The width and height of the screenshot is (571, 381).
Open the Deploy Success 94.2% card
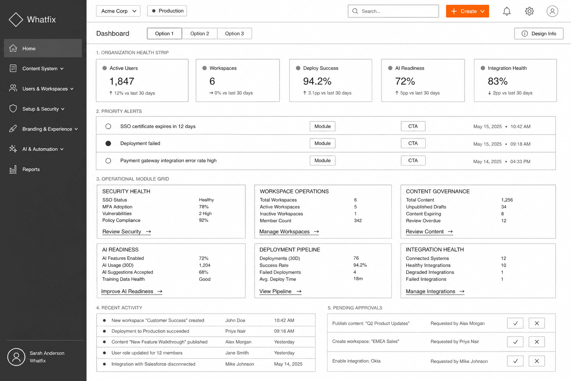[x=330, y=80]
